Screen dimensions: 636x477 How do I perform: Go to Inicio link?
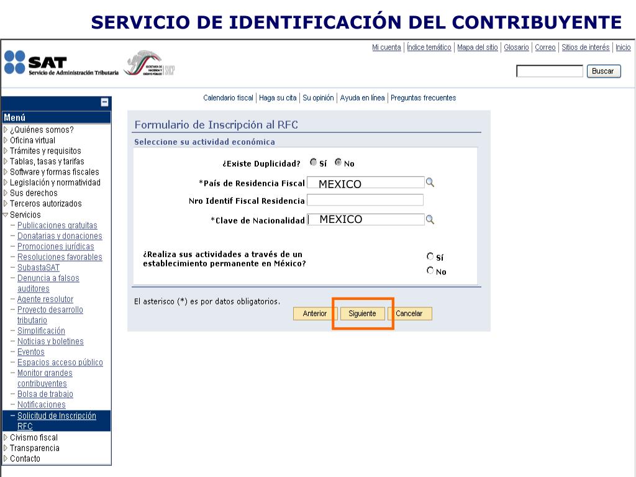pos(623,47)
